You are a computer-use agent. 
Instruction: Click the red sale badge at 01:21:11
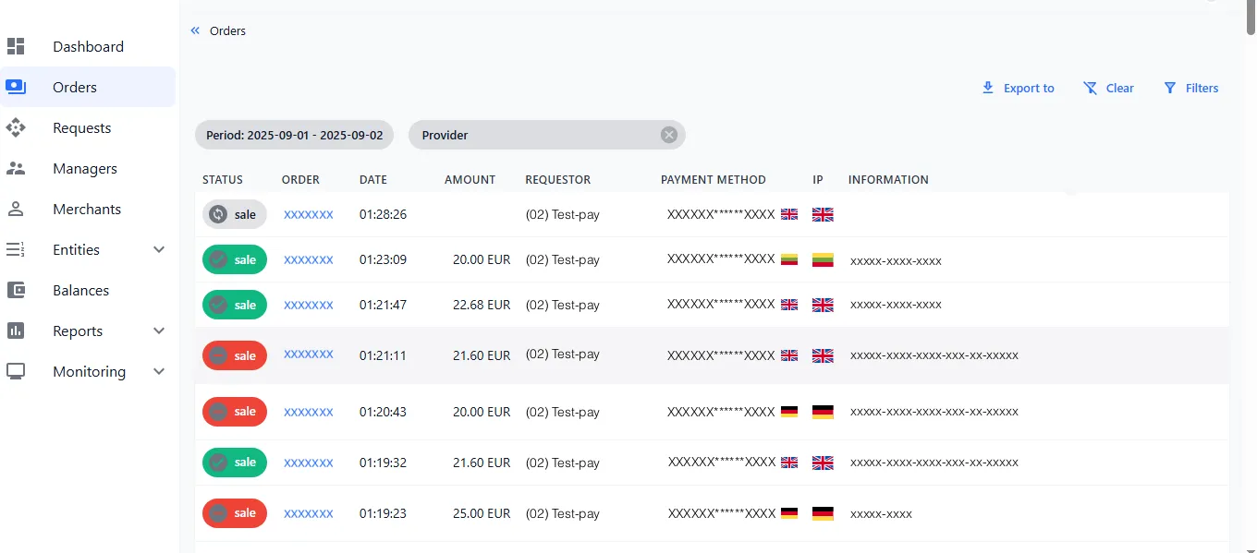pos(235,355)
